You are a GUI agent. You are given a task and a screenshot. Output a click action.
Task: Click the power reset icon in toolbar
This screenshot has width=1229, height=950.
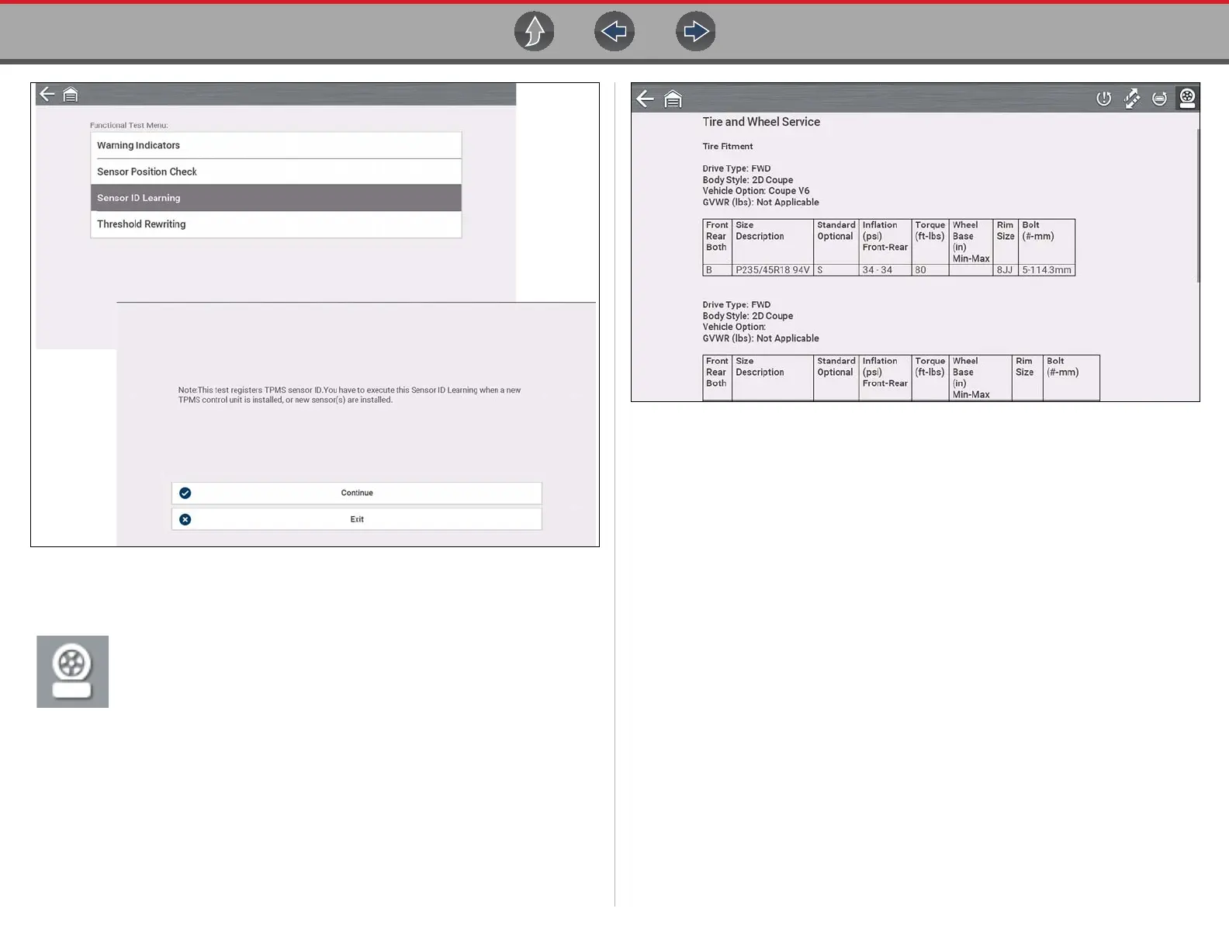click(x=1103, y=99)
